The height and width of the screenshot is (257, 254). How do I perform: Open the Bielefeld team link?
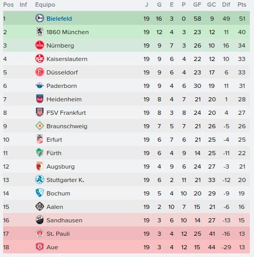[x=59, y=19]
